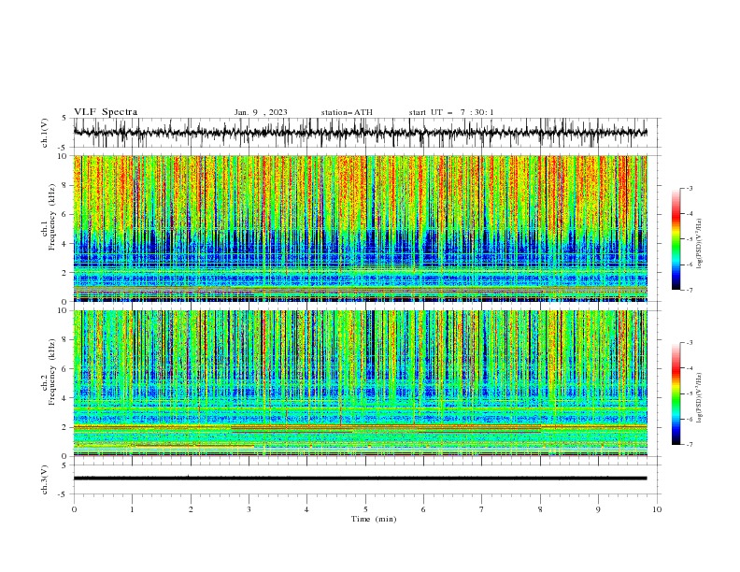Click time axis tick label "8"
Image resolution: width=740 pixels, height=572 pixels.
pos(540,509)
